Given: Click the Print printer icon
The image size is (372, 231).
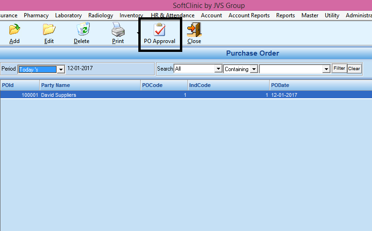Looking at the screenshot, I should pyautogui.click(x=118, y=30).
